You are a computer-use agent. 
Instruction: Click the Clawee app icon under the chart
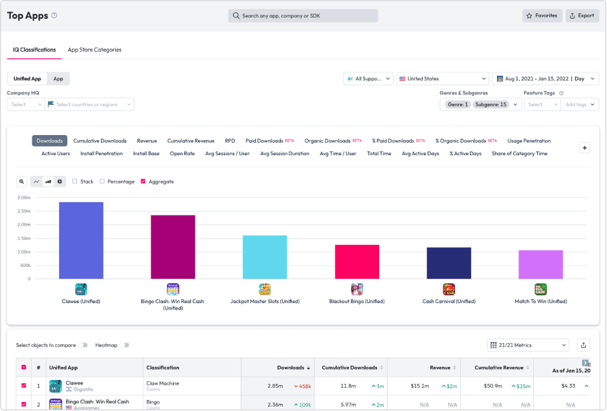(81, 290)
